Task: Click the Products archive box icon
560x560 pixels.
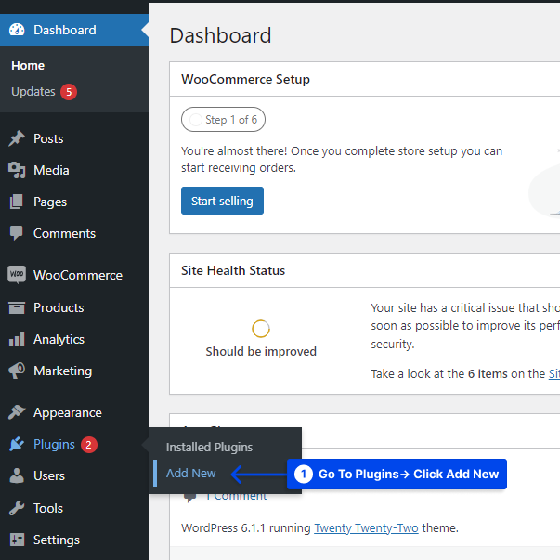Action: [x=17, y=307]
